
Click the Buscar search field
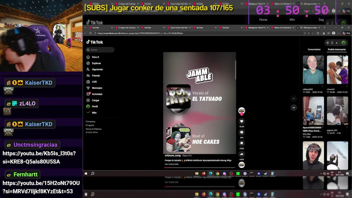pos(100,50)
